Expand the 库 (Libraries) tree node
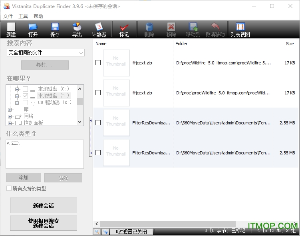The image size is (300, 236). (10, 110)
